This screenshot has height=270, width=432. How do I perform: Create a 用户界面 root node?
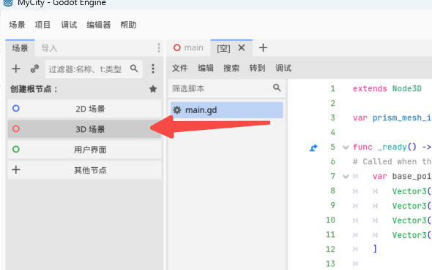pyautogui.click(x=84, y=150)
